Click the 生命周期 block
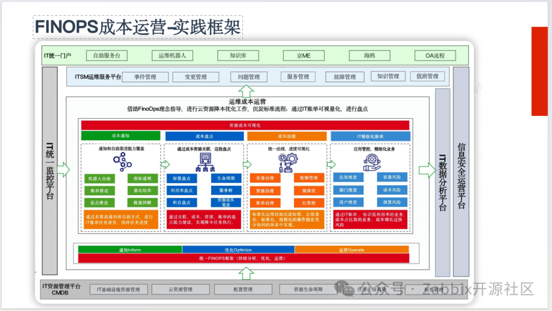Image resolution: width=552 pixels, height=311 pixels. coord(226,178)
